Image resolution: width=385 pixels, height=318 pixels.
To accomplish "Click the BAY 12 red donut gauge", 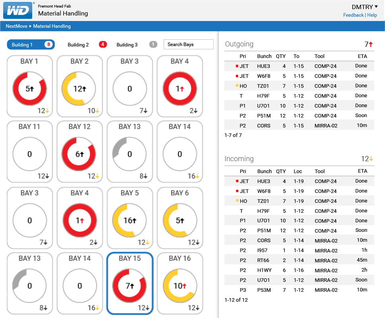I will (x=79, y=154).
